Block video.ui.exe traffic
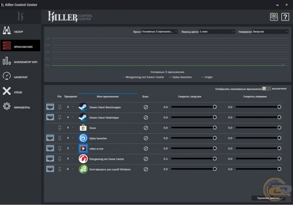The width and height of the screenshot is (293, 205). (146, 149)
